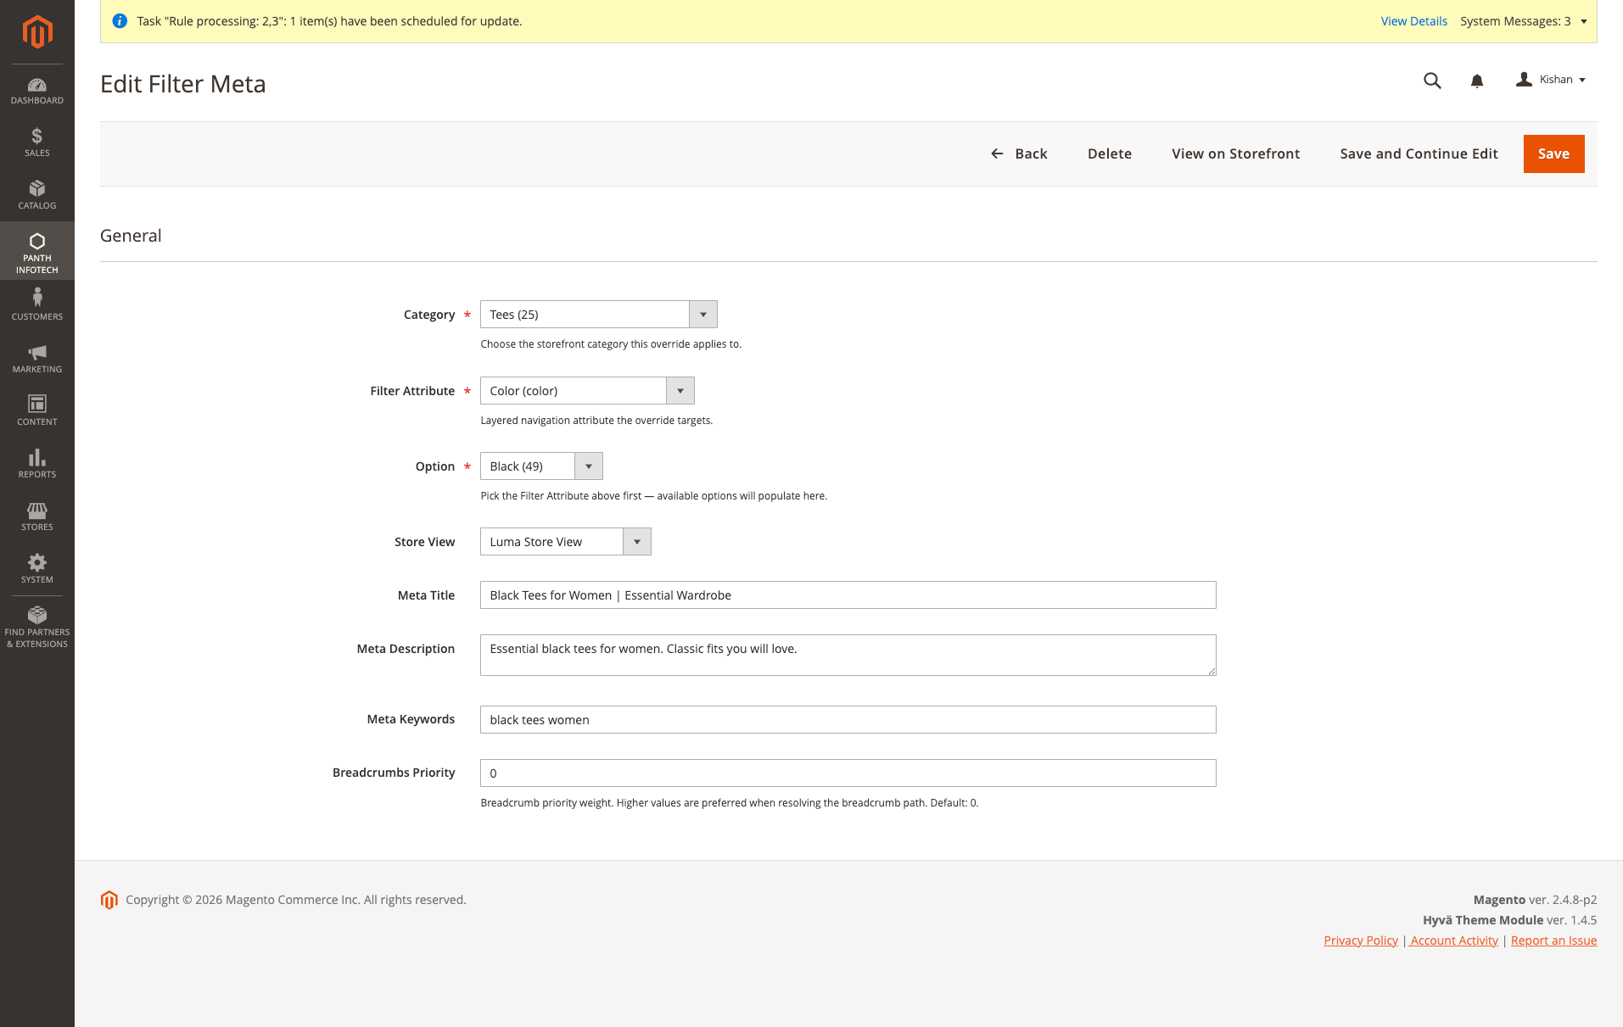Image resolution: width=1623 pixels, height=1027 pixels.
Task: Open the Store View selector
Action: [x=636, y=541]
